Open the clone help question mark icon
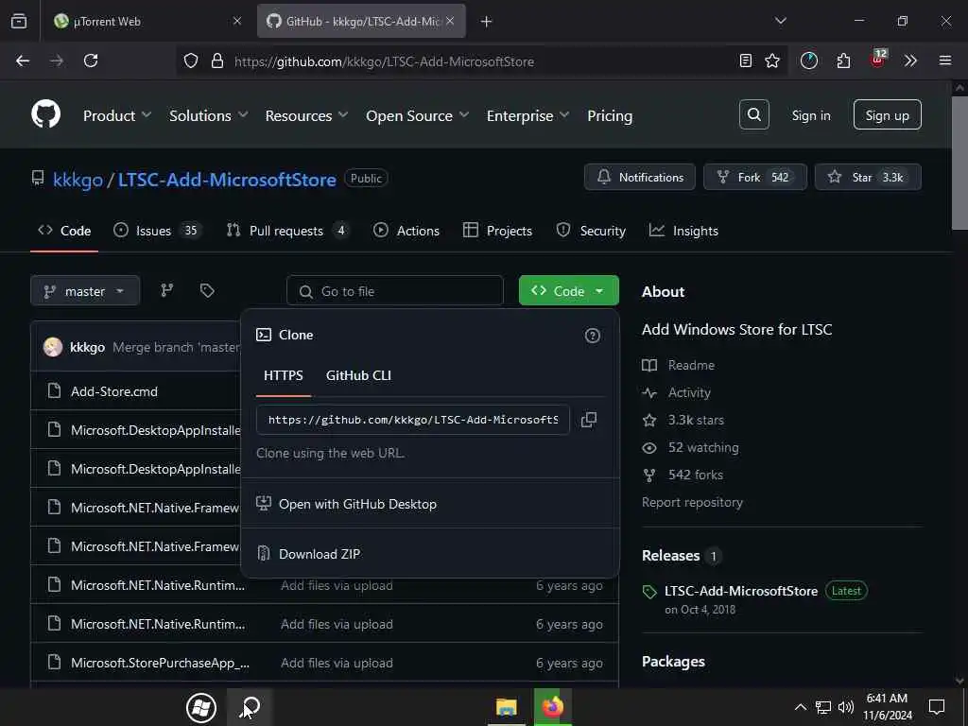This screenshot has width=968, height=726. point(592,336)
